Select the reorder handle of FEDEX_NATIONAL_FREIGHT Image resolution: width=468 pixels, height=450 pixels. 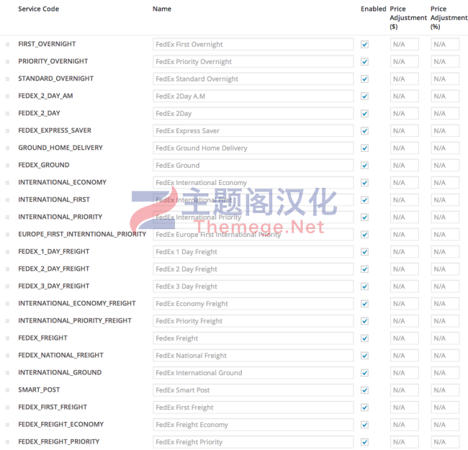pos(7,356)
